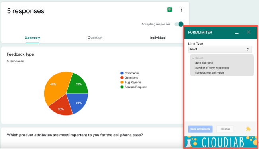Viewport: 259px width, 149px height.
Task: Click the yellow puzzle piece add-on icon
Action: 248,129
